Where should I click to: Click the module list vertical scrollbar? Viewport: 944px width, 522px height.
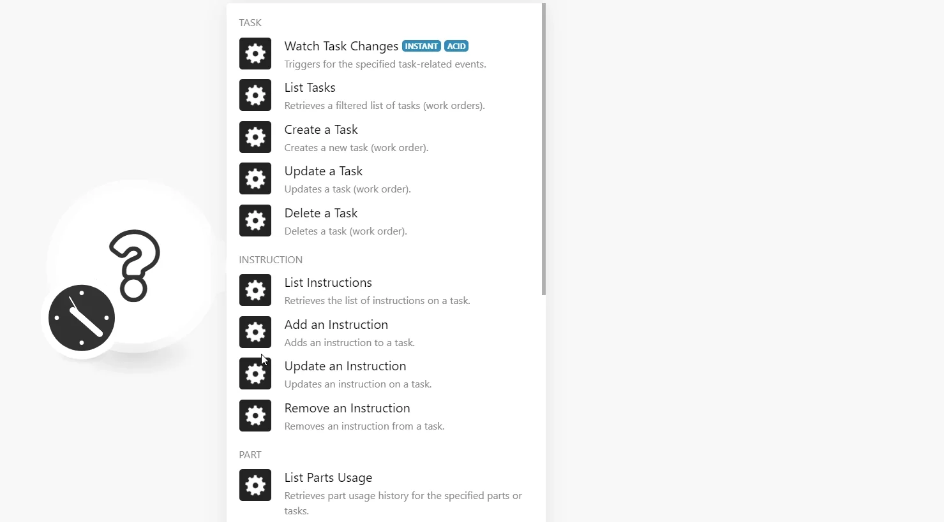click(x=544, y=149)
